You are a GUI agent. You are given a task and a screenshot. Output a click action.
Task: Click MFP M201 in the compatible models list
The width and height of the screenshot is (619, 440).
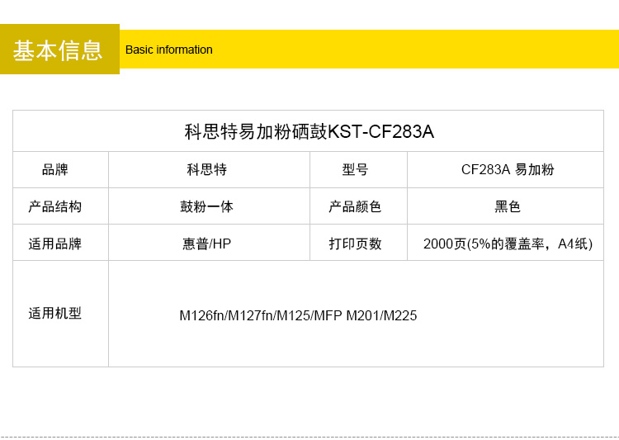[x=345, y=316]
